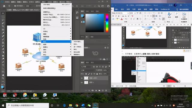Select the Zoom tool in the toolbar
Image resolution: width=192 pixels, height=108 pixels.
pos(3,78)
